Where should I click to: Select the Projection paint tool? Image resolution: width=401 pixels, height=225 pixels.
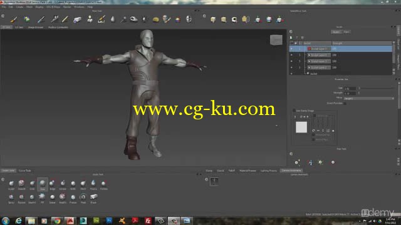[x=26, y=19]
